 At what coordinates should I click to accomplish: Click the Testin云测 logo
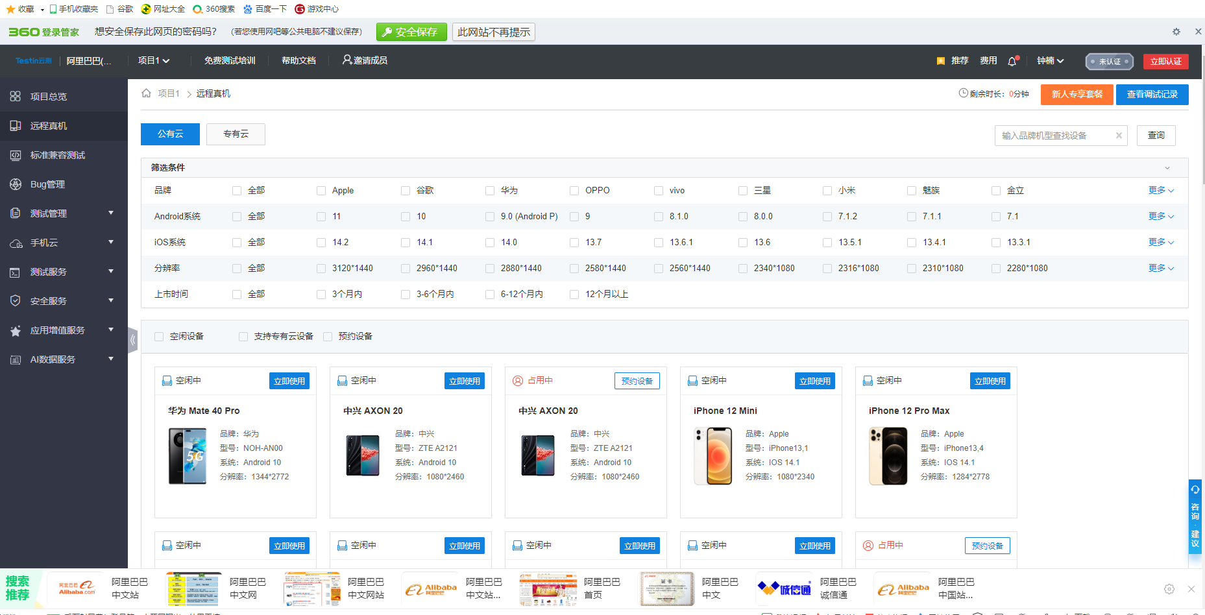click(34, 61)
